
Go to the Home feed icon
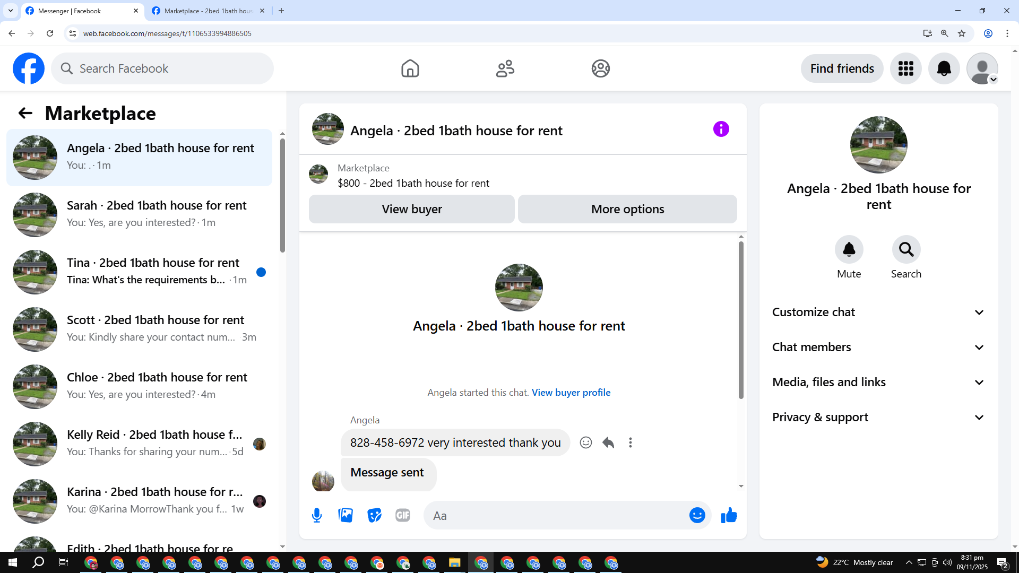pos(410,68)
